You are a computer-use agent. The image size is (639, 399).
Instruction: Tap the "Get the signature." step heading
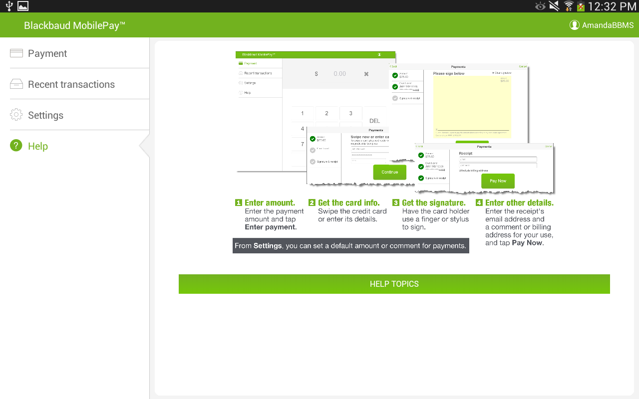click(x=434, y=202)
